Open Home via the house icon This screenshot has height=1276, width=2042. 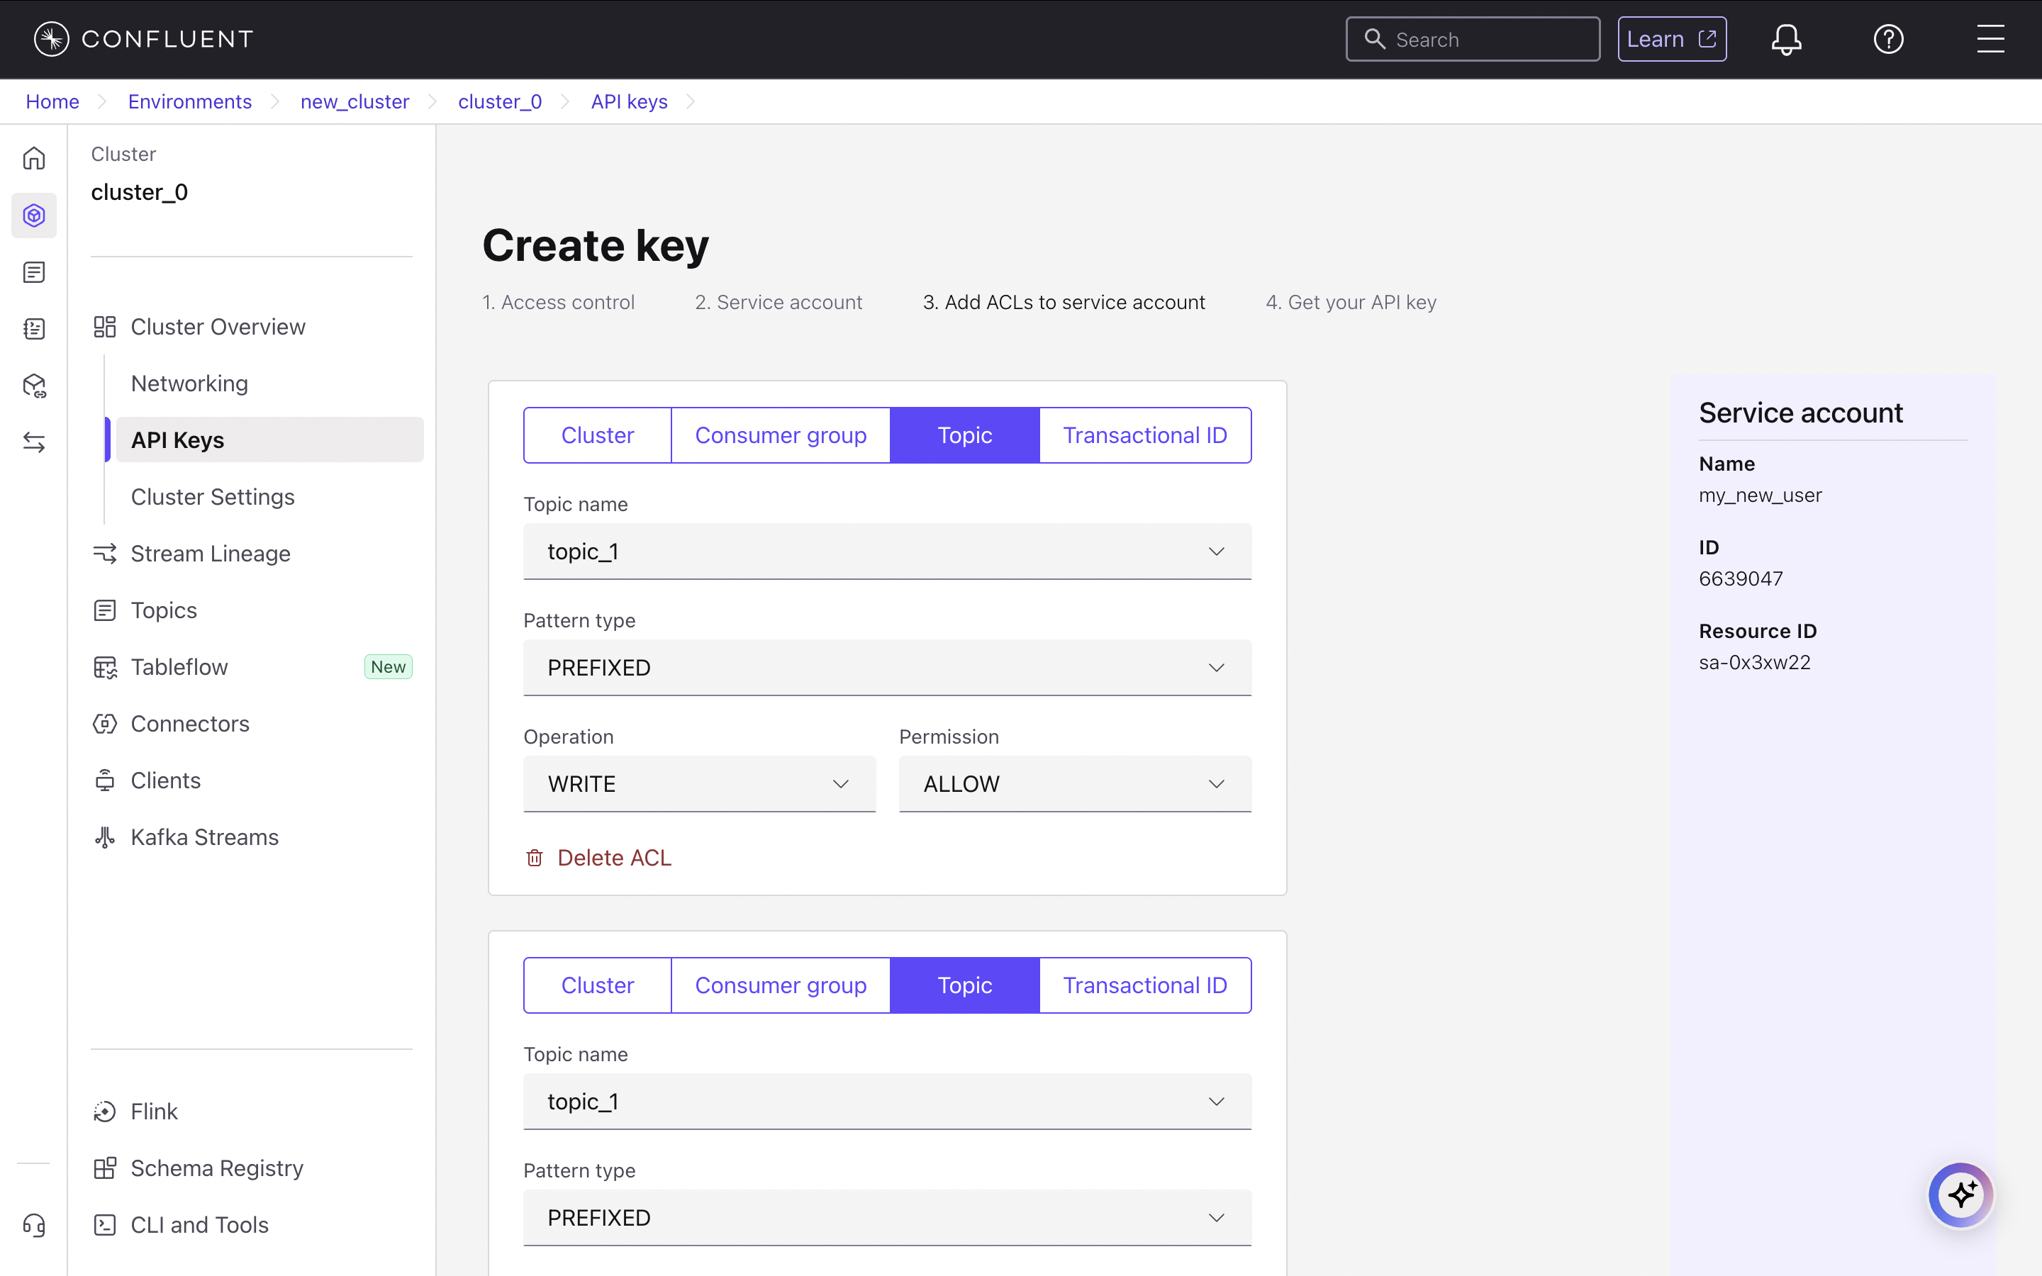point(34,159)
